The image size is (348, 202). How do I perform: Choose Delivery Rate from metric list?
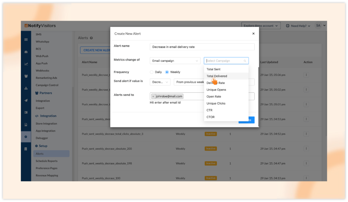[x=226, y=83]
